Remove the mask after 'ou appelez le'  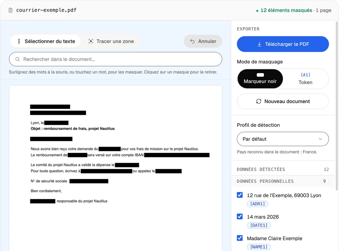tap(169, 171)
